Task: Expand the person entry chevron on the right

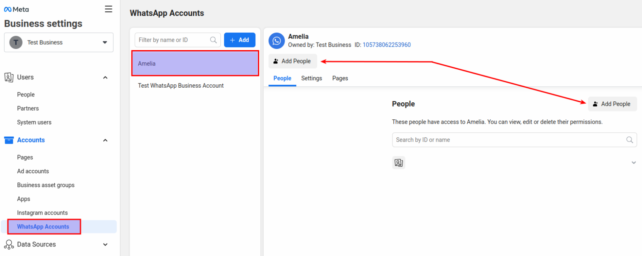Action: 634,162
